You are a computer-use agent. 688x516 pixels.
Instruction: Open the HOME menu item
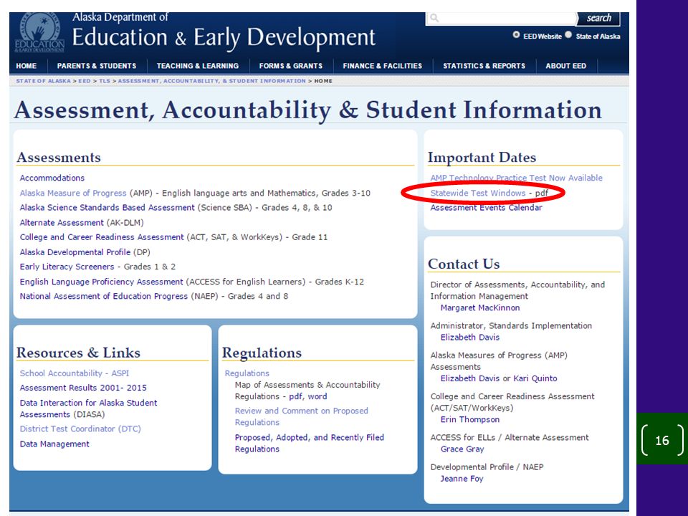pos(27,66)
